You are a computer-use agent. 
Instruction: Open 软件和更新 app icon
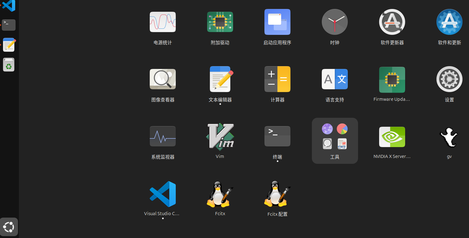point(449,22)
